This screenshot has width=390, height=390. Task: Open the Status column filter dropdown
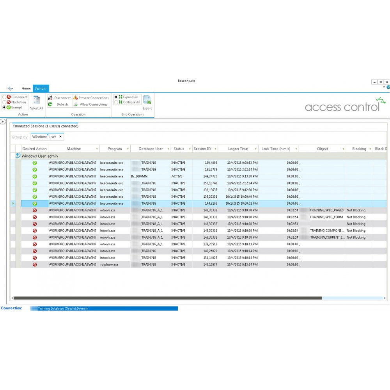190,149
